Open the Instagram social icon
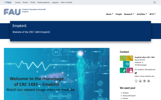Image resolution: width=161 pixels, height=100 pixels. [144, 81]
